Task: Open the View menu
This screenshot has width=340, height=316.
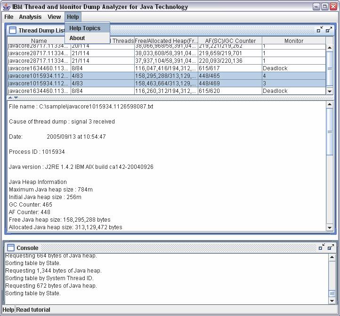Action: click(54, 17)
